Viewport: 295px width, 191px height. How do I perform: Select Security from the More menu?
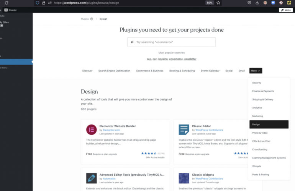[257, 83]
